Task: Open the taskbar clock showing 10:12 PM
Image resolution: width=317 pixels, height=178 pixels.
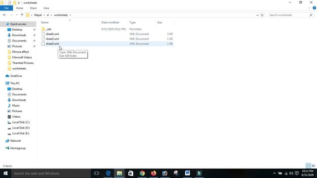Action: 308,173
